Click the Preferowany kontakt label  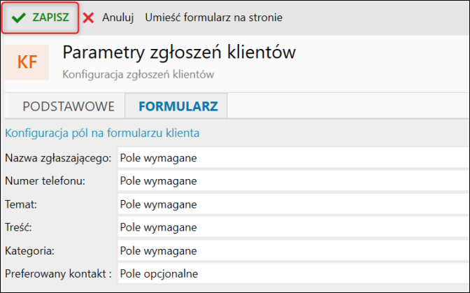coord(58,273)
